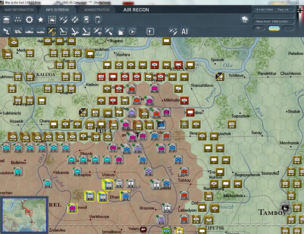
Task: Select the 23=23 unit counter
Action: pyautogui.click(x=132, y=113)
